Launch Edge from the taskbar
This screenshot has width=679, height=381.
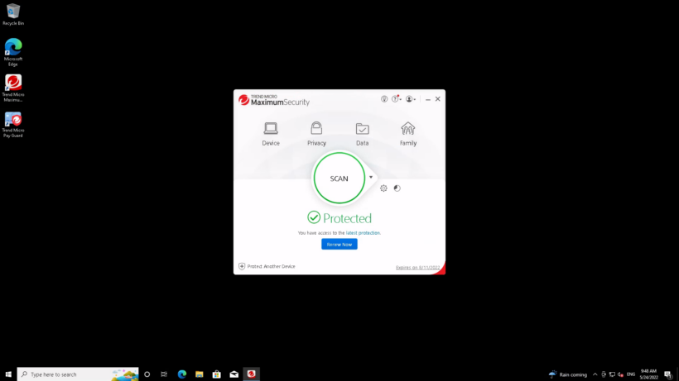pos(182,374)
